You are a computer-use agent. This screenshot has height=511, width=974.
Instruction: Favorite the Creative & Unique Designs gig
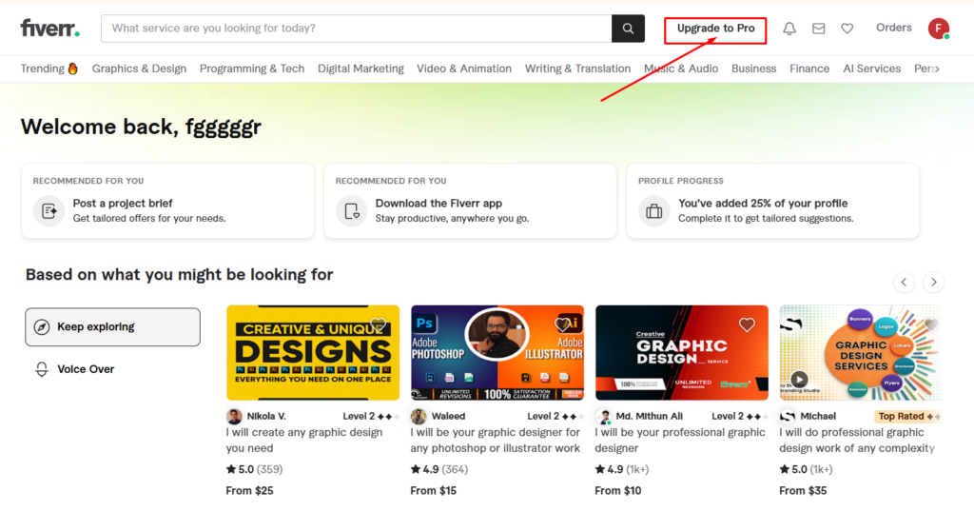tap(378, 324)
